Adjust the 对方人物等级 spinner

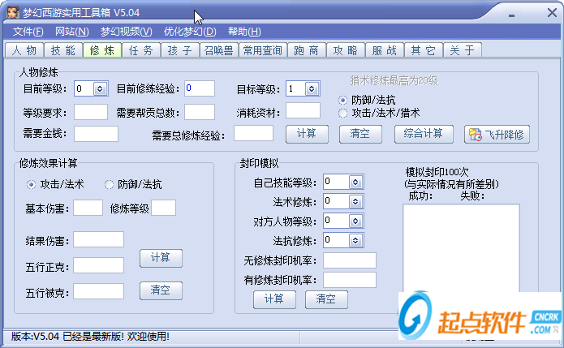[355, 221]
